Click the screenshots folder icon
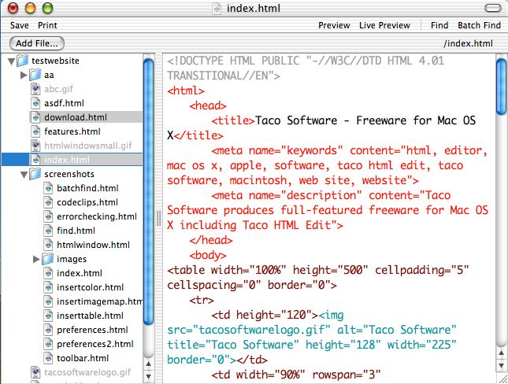Image resolution: width=508 pixels, height=384 pixels. (35, 174)
